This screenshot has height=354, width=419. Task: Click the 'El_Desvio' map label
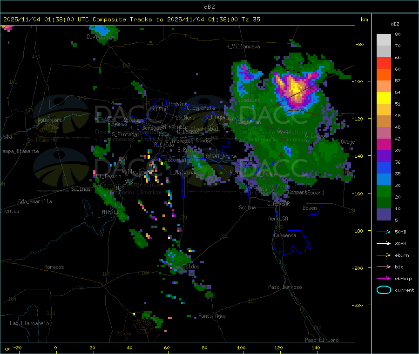109,176
